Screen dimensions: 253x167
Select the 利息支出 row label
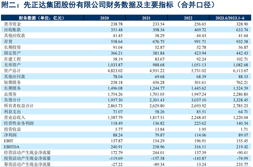(x=12, y=112)
